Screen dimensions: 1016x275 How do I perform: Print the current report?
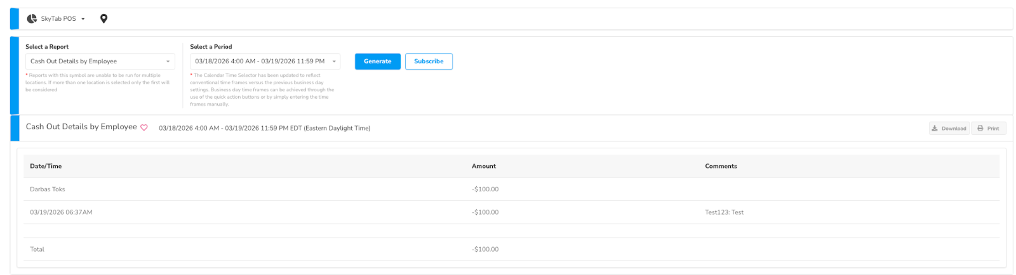coord(988,129)
